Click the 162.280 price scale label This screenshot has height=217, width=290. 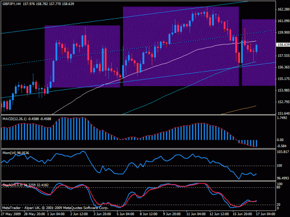pos(284,9)
